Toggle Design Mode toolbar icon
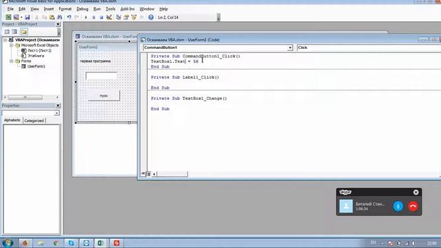 (109, 17)
